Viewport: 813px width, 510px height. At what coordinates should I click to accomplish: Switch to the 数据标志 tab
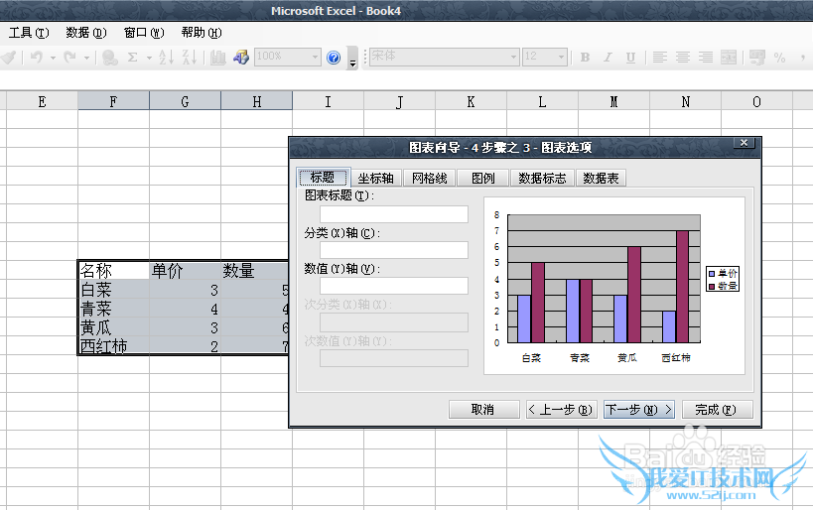(542, 179)
